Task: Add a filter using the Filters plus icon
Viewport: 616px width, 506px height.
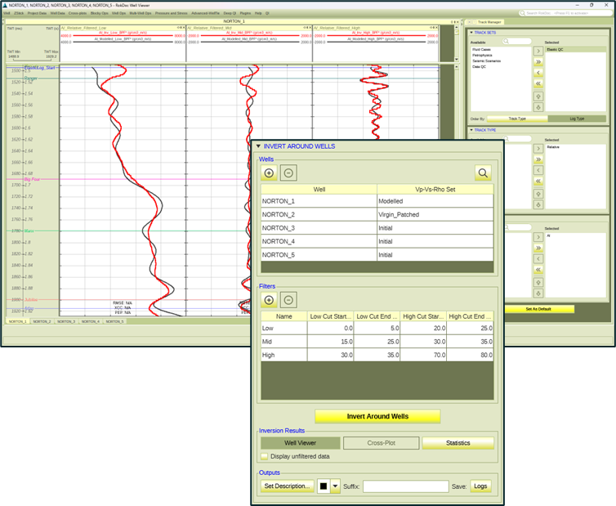Action: point(270,299)
